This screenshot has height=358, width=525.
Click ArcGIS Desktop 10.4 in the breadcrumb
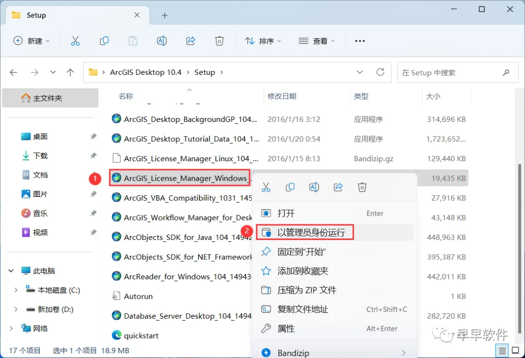(146, 72)
